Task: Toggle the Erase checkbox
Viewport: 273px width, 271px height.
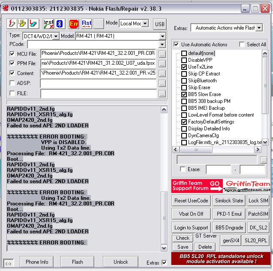Action: 183,169
